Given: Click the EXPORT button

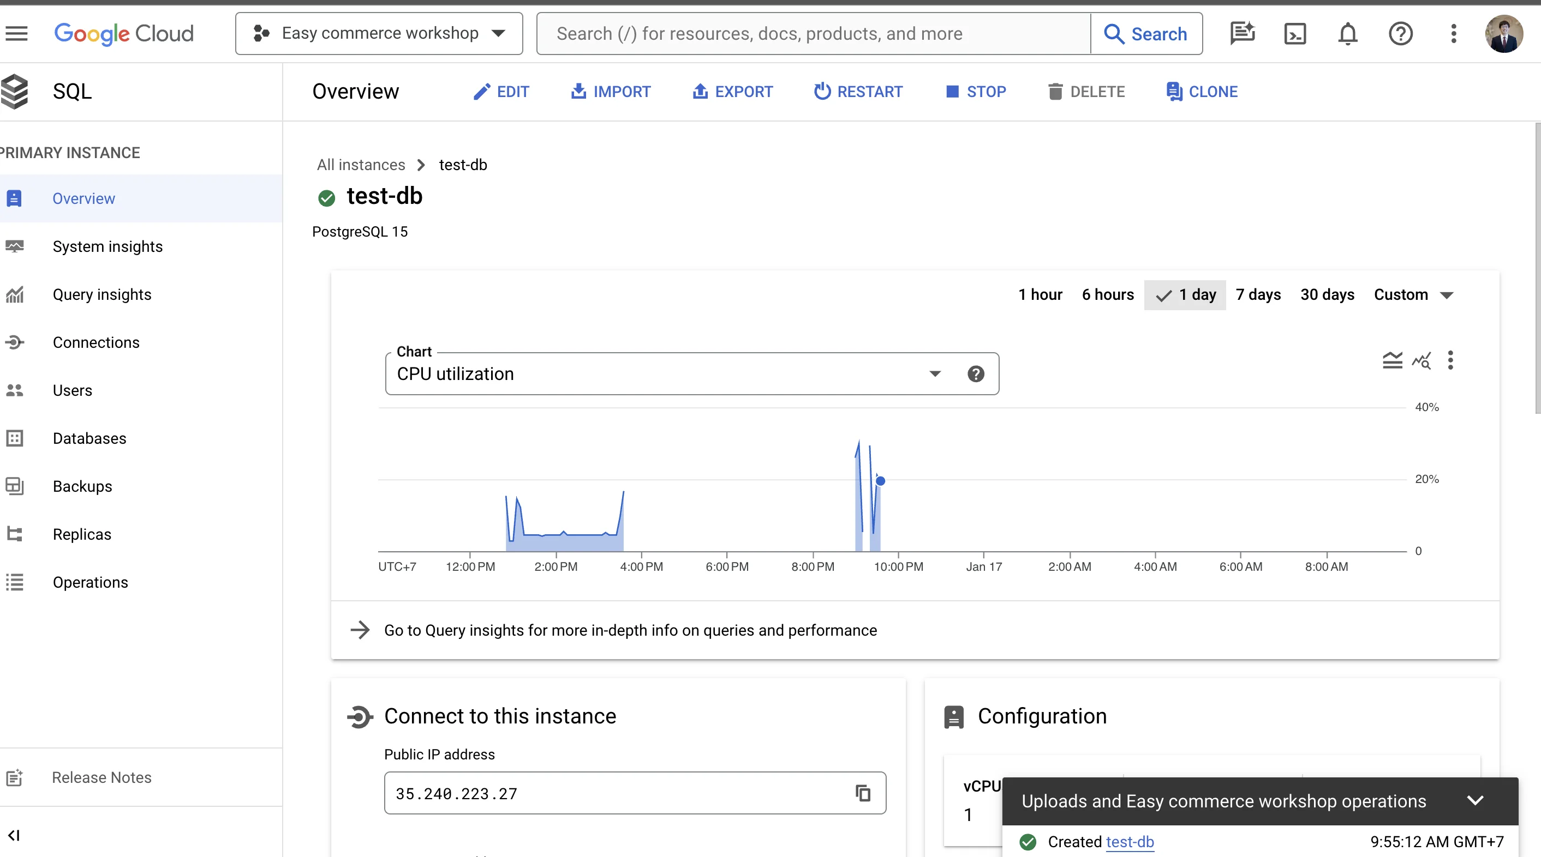Looking at the screenshot, I should (733, 92).
